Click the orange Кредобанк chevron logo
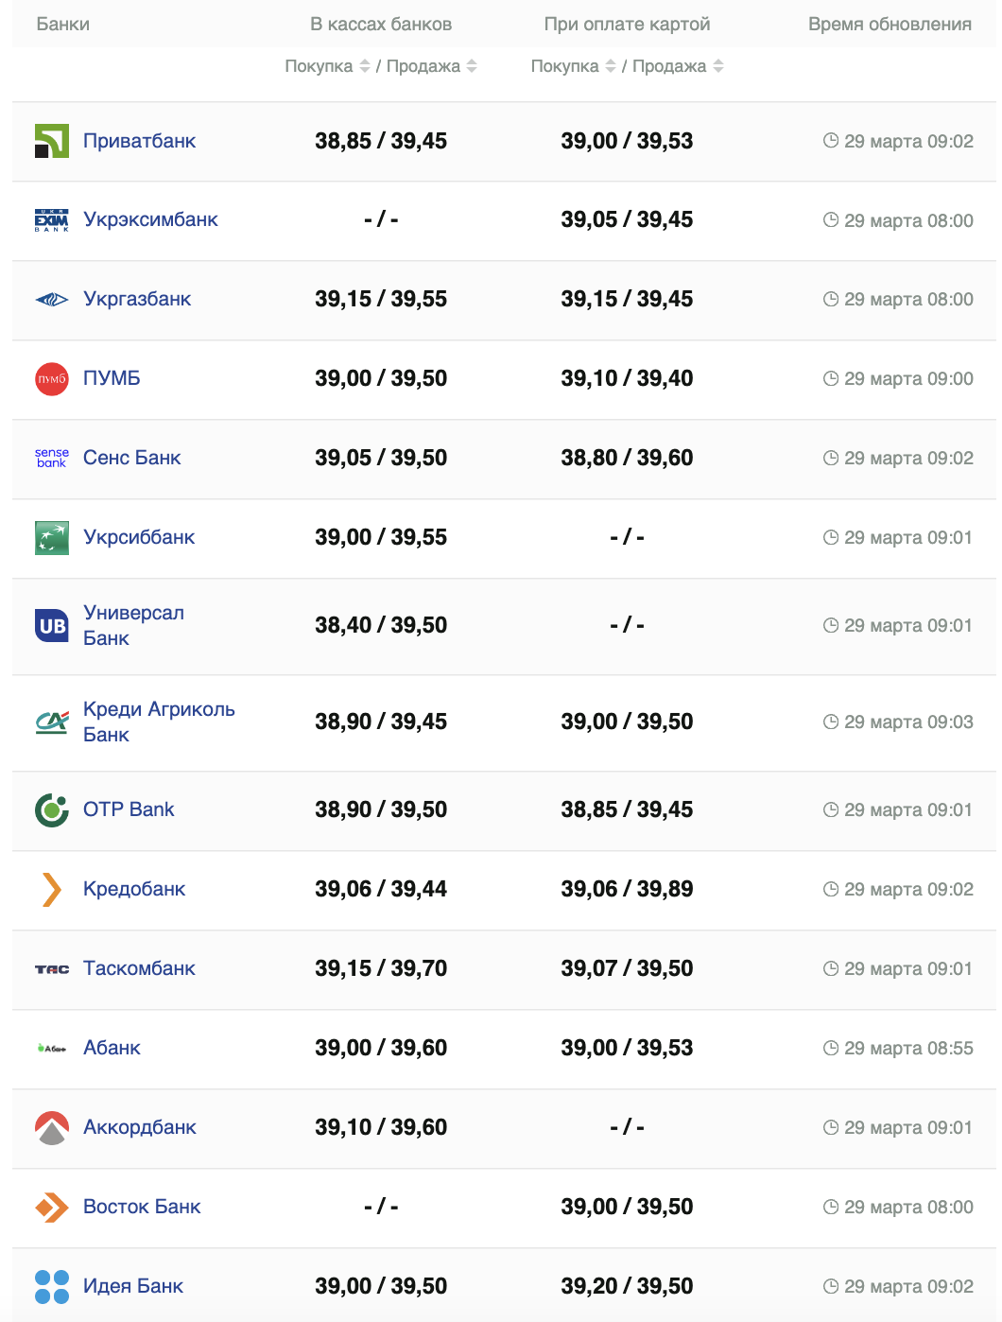 click(52, 890)
